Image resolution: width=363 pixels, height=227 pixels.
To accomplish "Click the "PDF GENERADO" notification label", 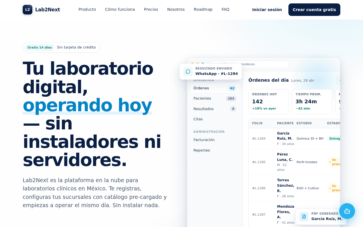I will 325,214.
